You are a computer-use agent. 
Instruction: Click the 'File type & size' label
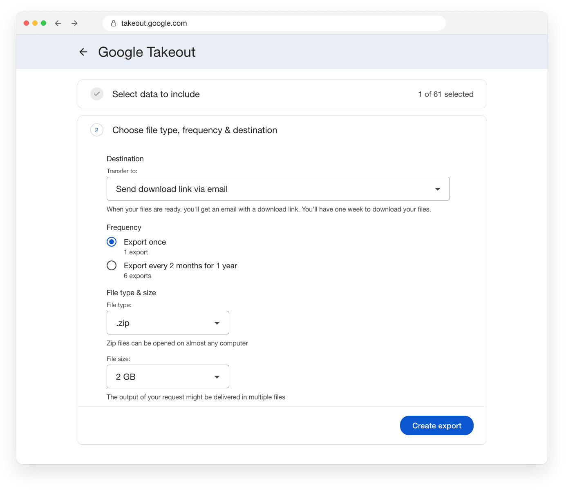coord(131,293)
